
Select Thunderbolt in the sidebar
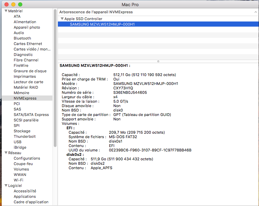click(24, 136)
